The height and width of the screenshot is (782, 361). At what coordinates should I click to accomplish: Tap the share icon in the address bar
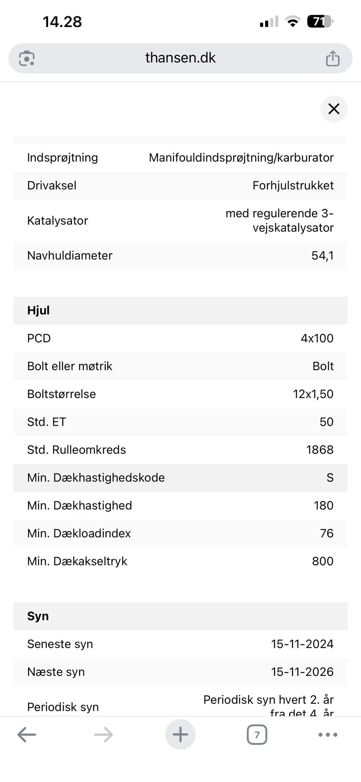pyautogui.click(x=332, y=59)
